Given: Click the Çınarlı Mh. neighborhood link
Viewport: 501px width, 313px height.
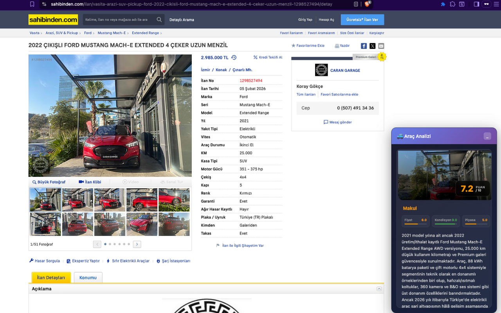Looking at the screenshot, I should click(x=242, y=70).
